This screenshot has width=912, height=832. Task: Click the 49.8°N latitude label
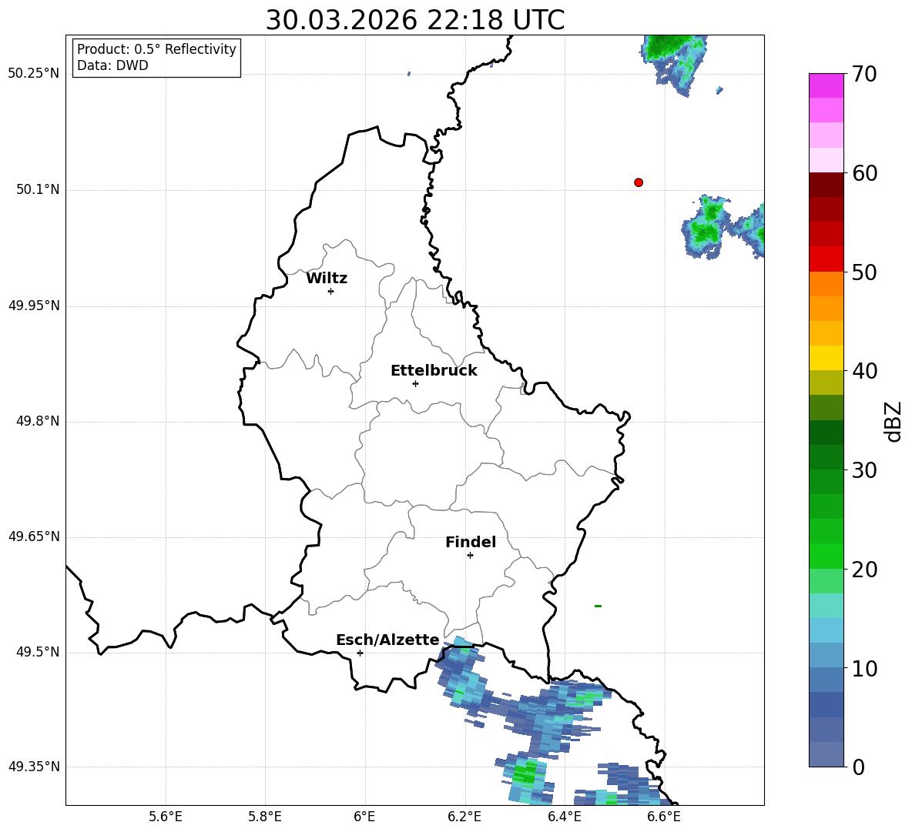[38, 421]
